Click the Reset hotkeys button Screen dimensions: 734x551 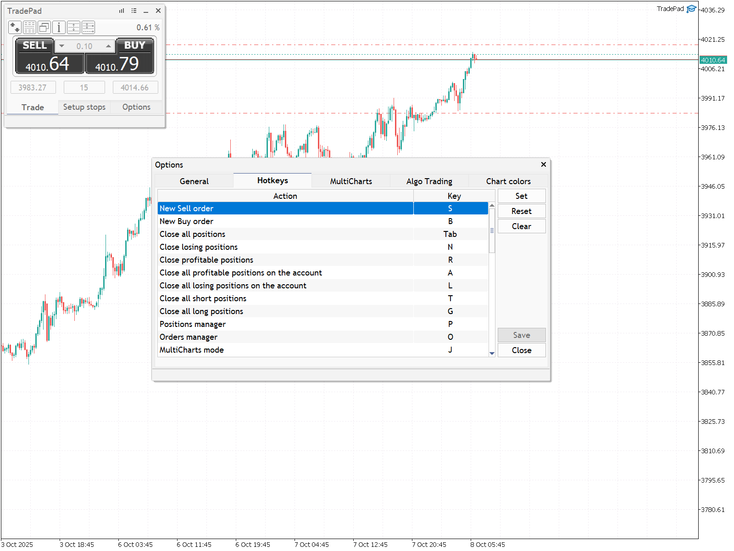tap(522, 211)
